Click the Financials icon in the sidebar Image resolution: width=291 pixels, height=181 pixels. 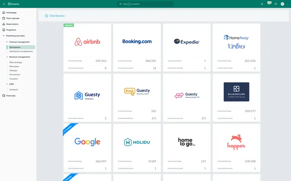(4, 95)
